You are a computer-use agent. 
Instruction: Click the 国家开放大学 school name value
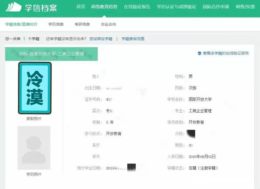point(200,99)
